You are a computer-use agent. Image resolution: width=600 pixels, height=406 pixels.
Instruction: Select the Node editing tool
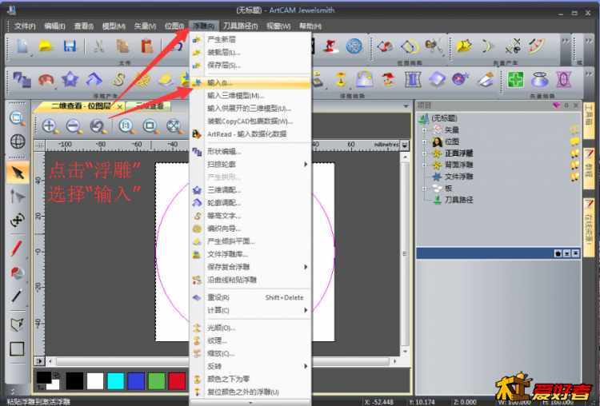tap(18, 197)
